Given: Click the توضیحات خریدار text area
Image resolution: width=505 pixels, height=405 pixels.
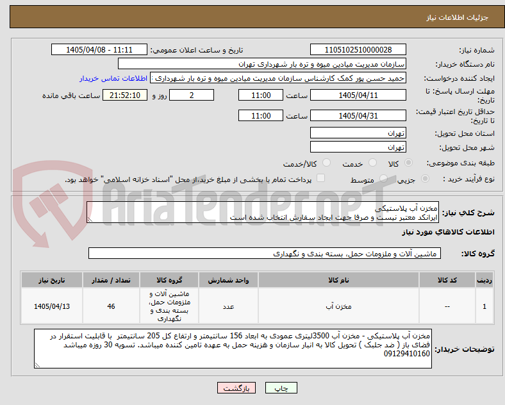Looking at the screenshot, I should 233,349.
